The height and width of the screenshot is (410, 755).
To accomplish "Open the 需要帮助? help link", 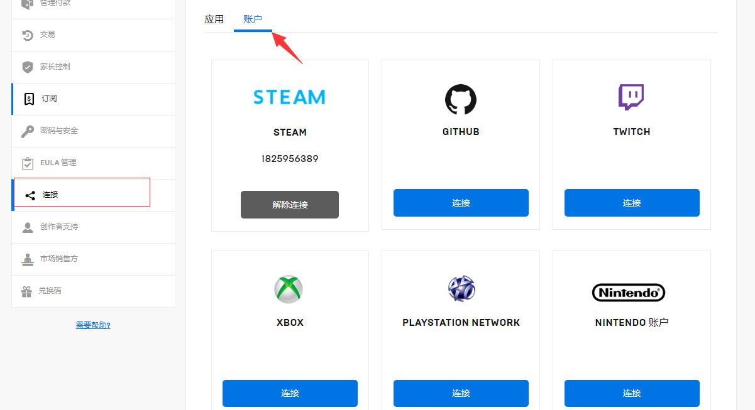I will (x=93, y=325).
